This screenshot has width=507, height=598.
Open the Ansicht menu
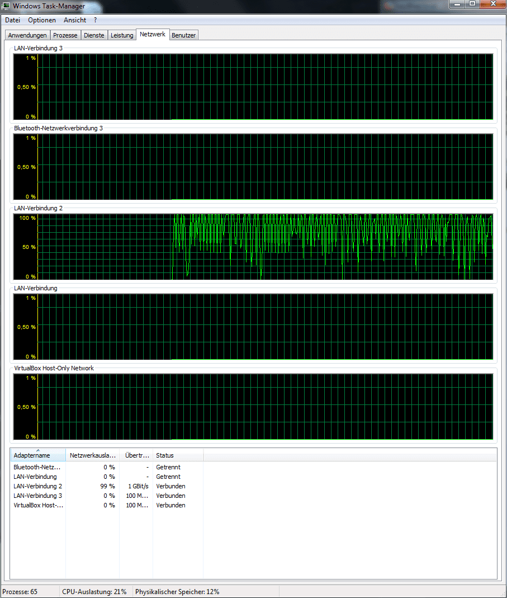click(75, 20)
